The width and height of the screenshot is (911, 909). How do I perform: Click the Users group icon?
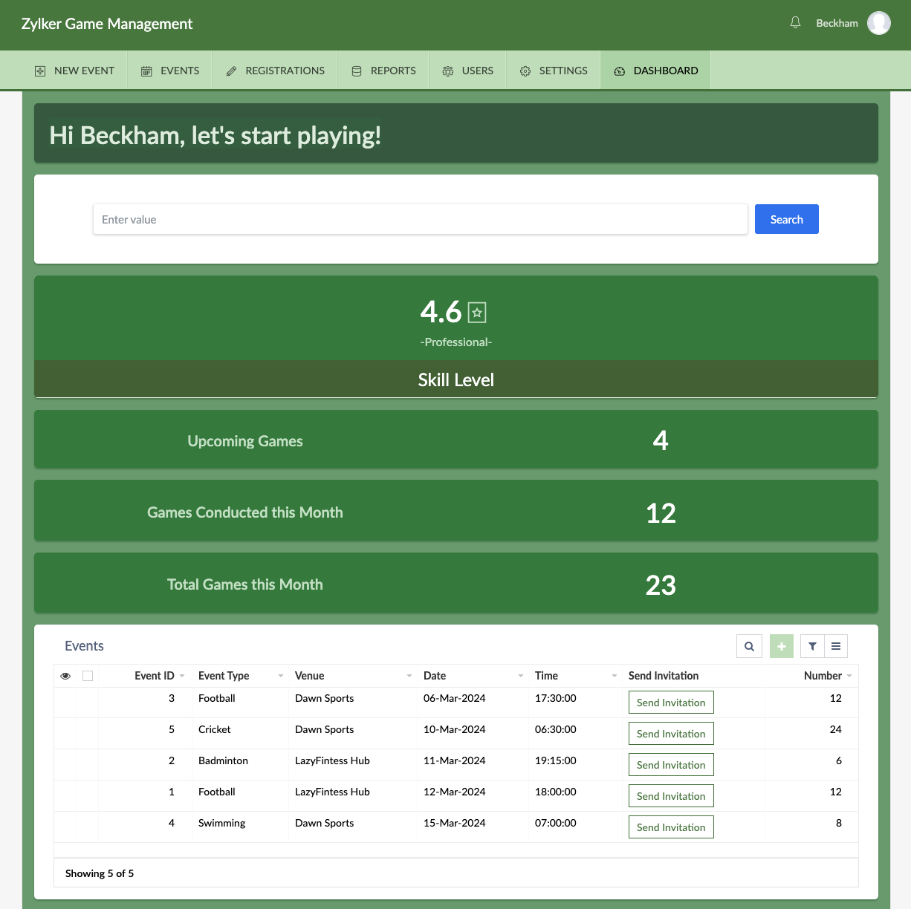[448, 71]
